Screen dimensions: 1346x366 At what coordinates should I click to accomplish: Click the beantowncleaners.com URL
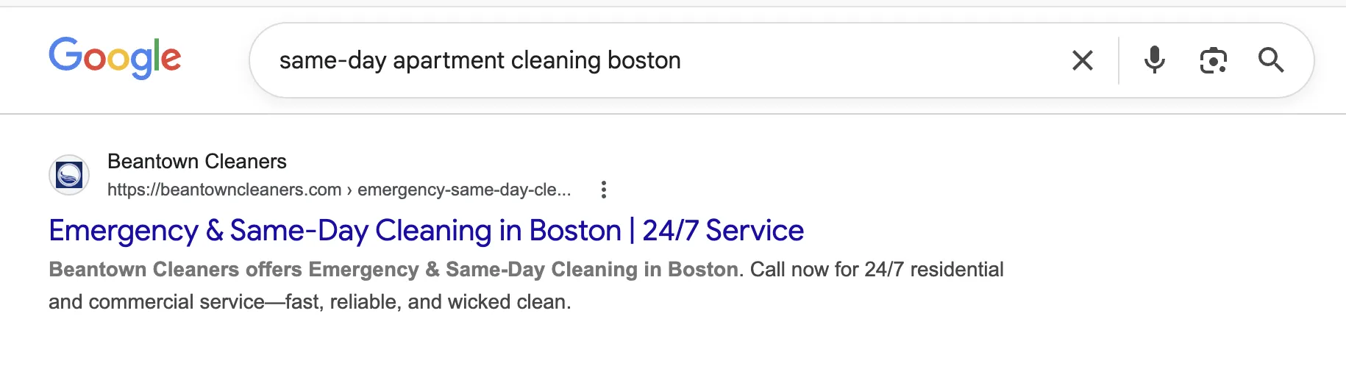coord(224,190)
